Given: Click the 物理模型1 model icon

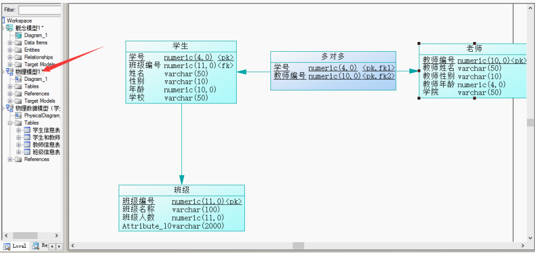Looking at the screenshot, I should [10, 72].
